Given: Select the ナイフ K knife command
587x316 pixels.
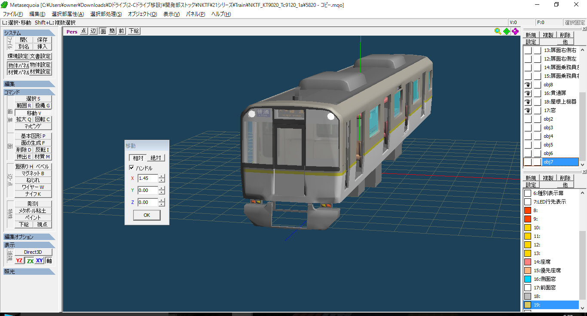Looking at the screenshot, I should [33, 194].
